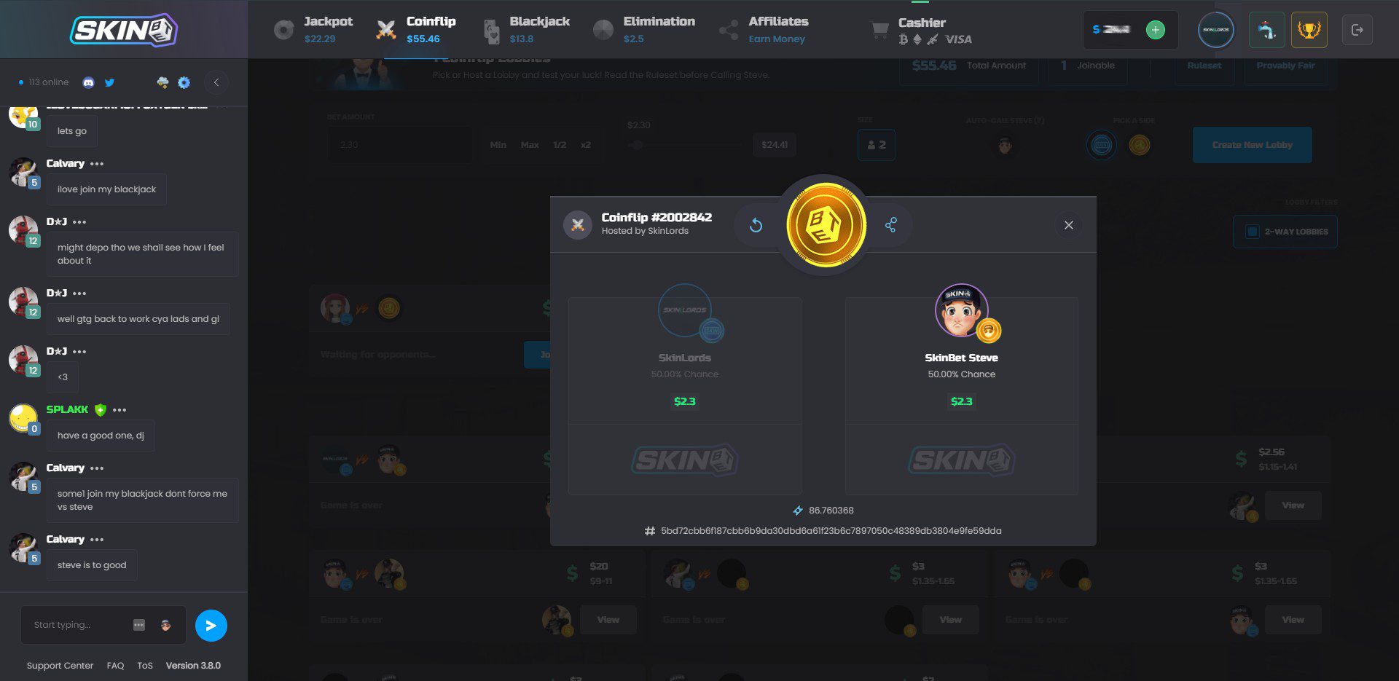1399x681 pixels.
Task: Open options dots next to Calvary 'ilove join my blackjack'
Action: 97,164
